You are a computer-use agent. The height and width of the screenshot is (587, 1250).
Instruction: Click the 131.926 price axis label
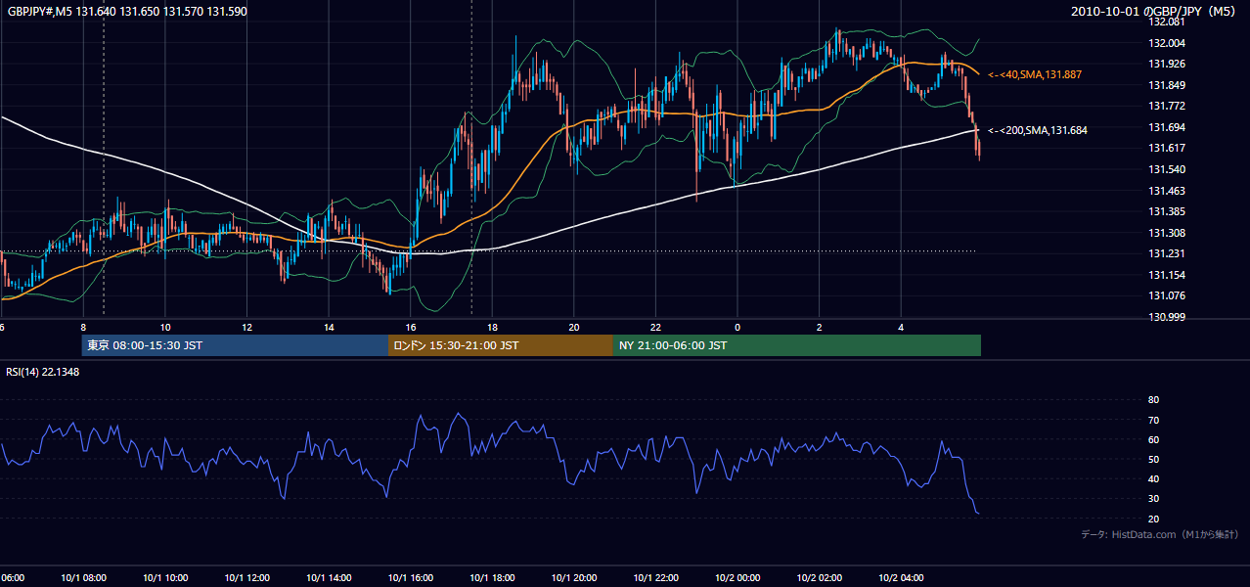tap(1167, 65)
